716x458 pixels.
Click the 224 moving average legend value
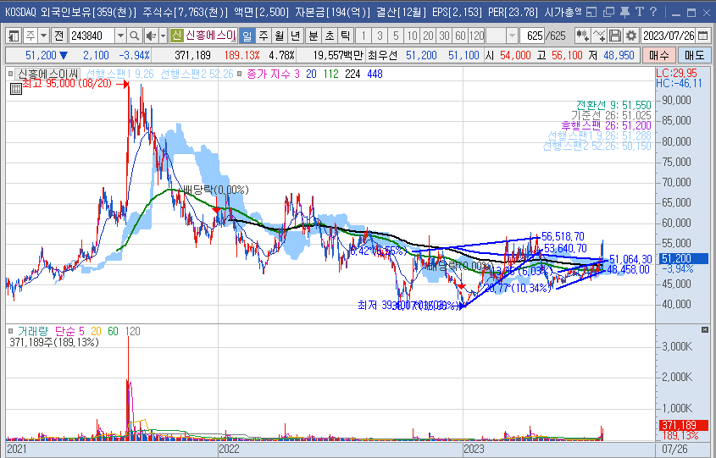pos(352,74)
